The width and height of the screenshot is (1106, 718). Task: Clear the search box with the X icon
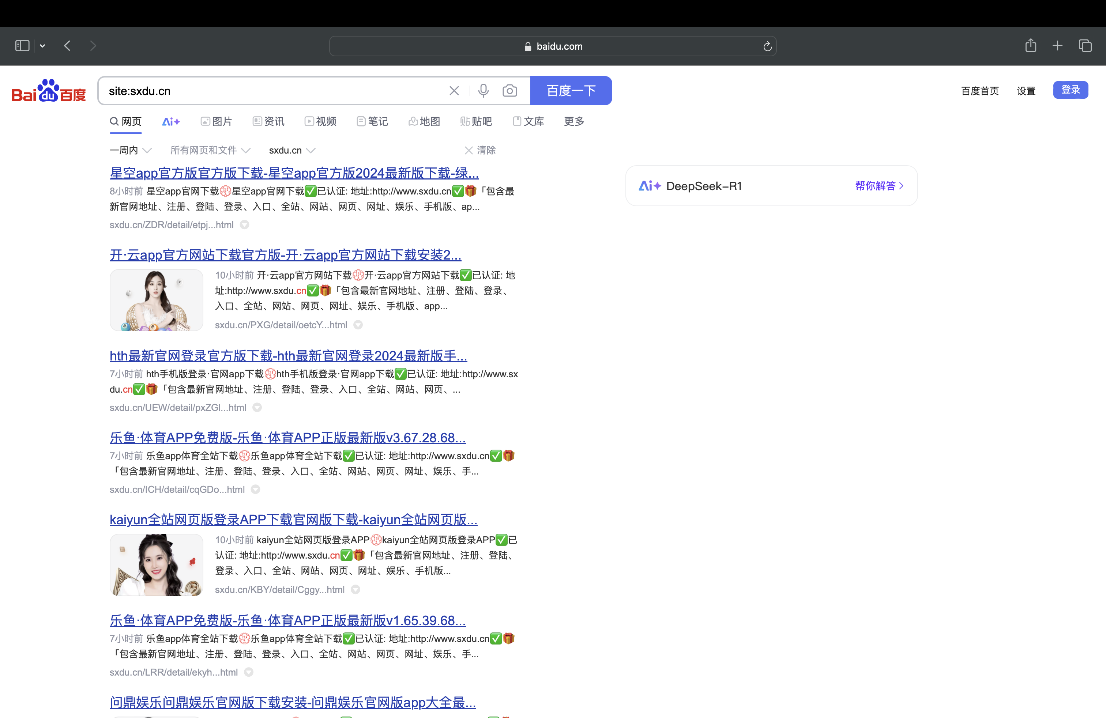click(x=454, y=91)
